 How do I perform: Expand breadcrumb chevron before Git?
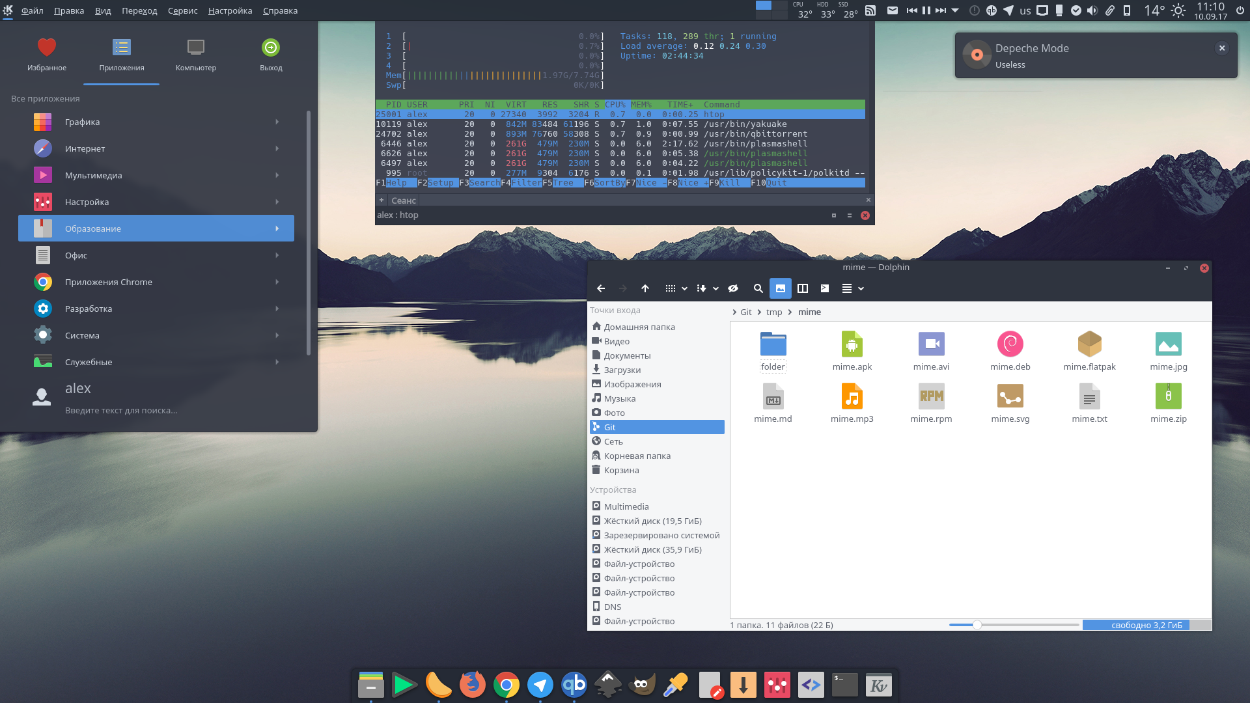click(734, 312)
